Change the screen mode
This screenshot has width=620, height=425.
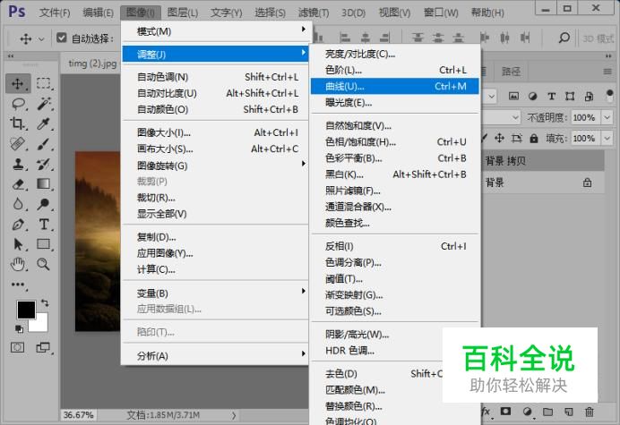pos(43,347)
